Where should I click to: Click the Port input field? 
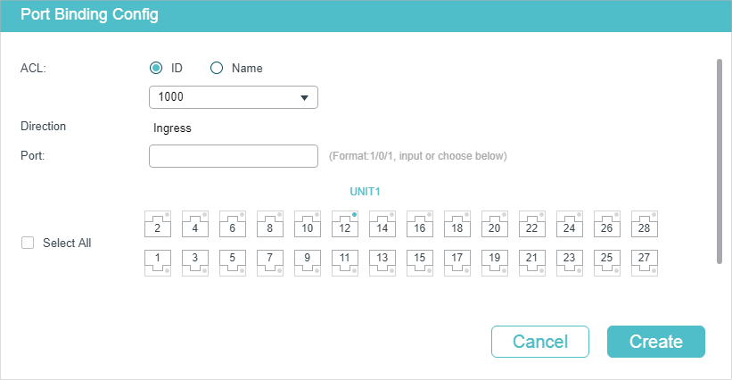(x=234, y=156)
